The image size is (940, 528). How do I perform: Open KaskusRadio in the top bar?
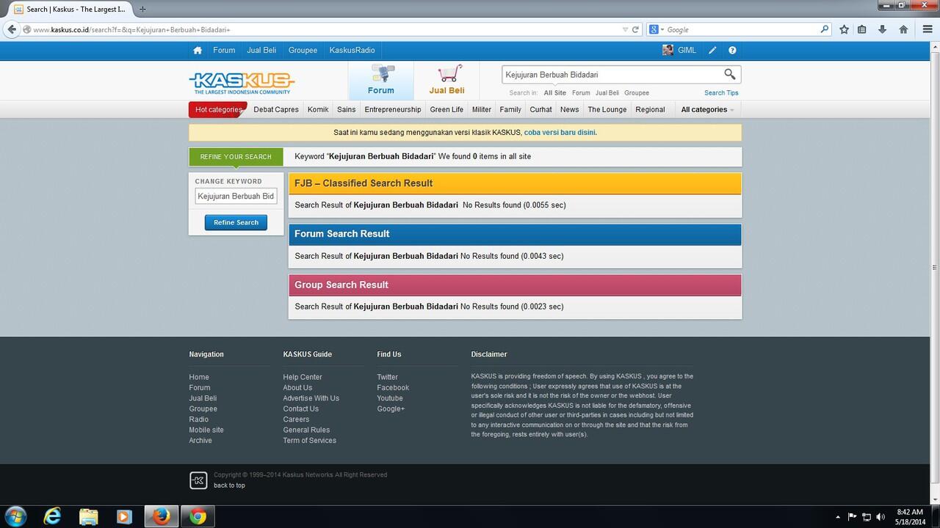pyautogui.click(x=352, y=51)
